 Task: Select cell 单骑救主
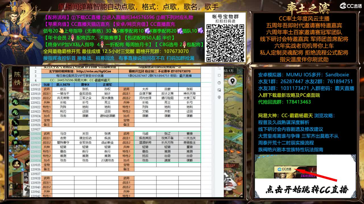coord(189,143)
